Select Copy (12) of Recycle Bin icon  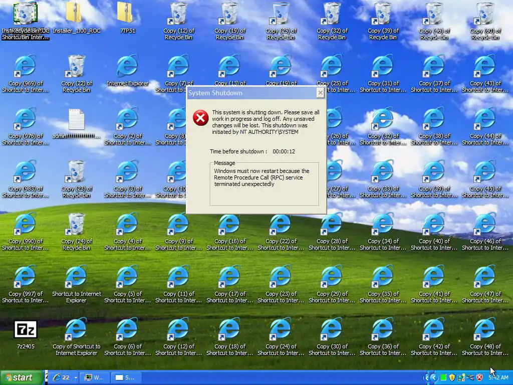179,22
